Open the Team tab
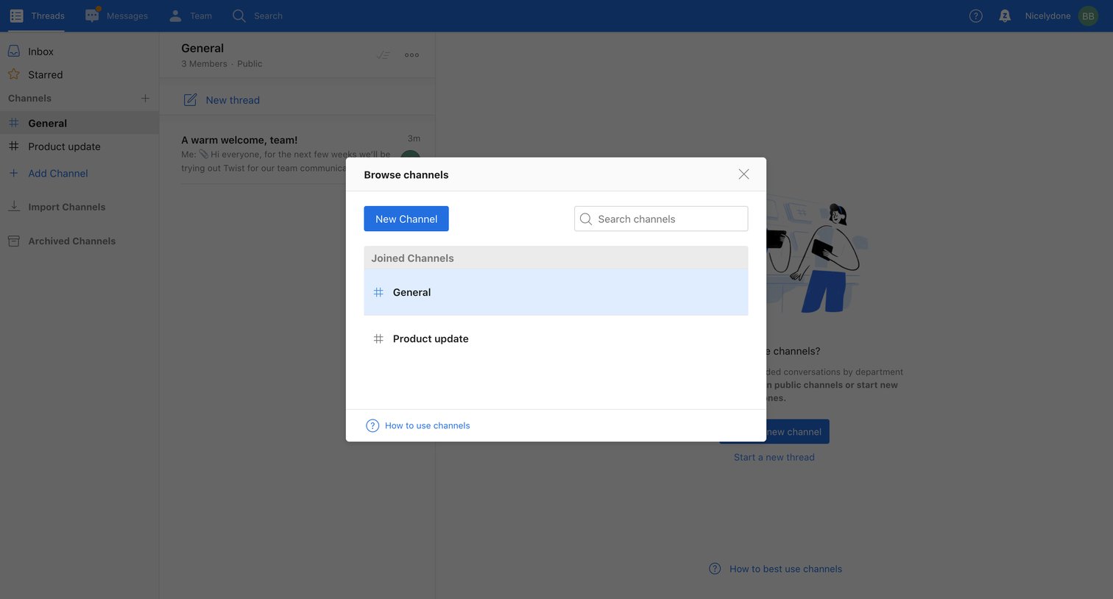 [190, 15]
